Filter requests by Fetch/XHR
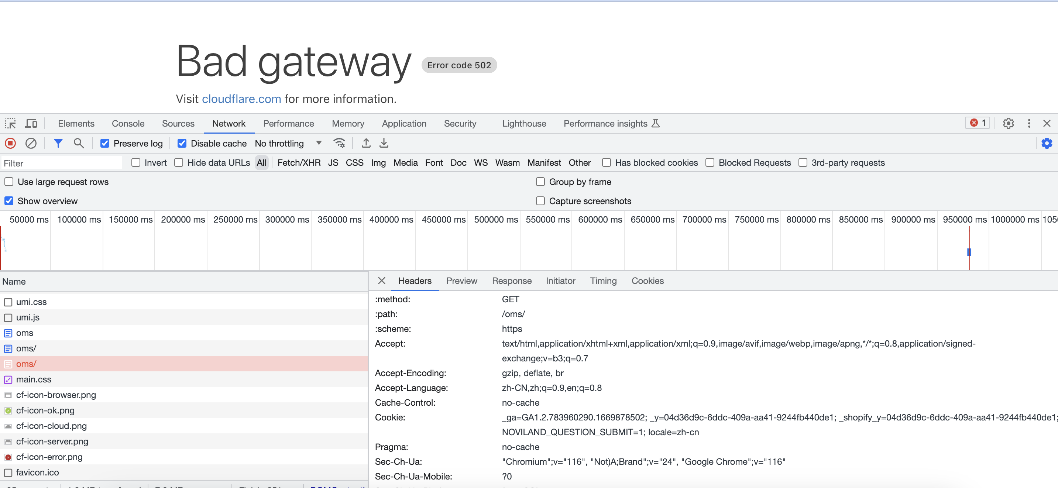Image resolution: width=1058 pixels, height=488 pixels. [299, 163]
